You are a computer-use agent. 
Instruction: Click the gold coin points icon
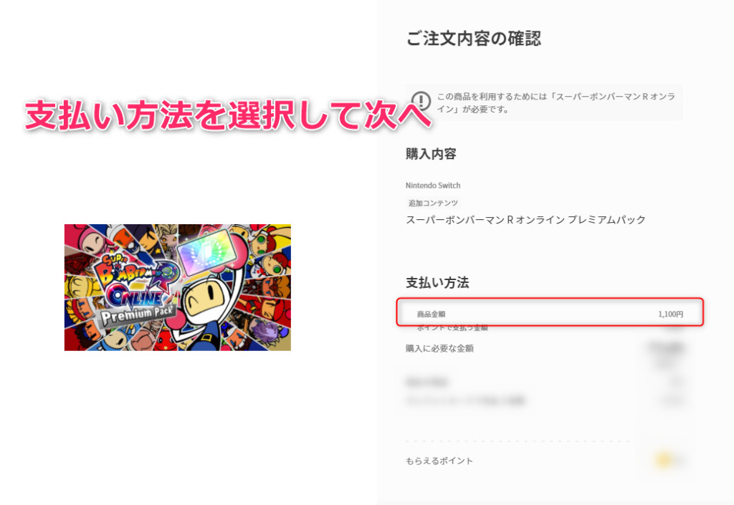(663, 460)
